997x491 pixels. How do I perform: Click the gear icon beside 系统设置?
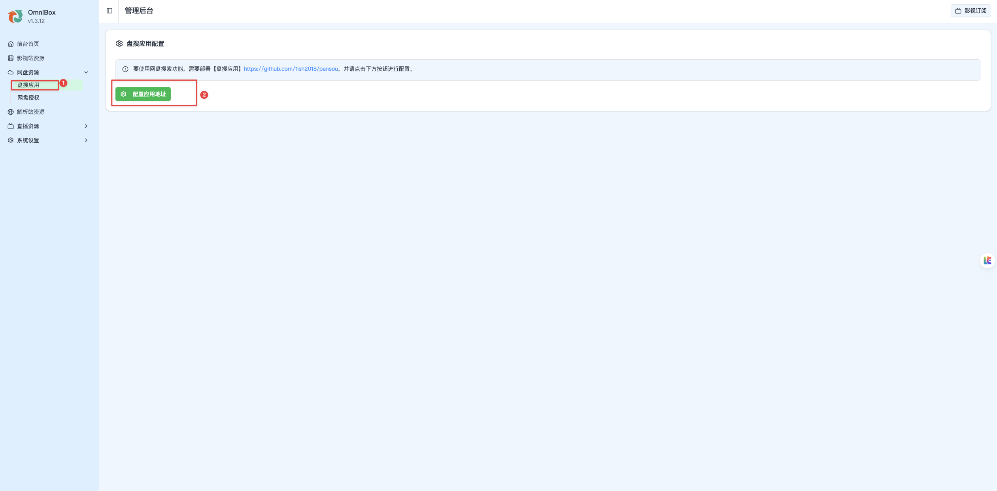click(11, 140)
